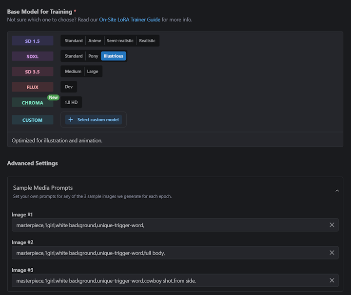Clear the Image #3 prompt with X icon
The height and width of the screenshot is (295, 351).
[x=332, y=280]
